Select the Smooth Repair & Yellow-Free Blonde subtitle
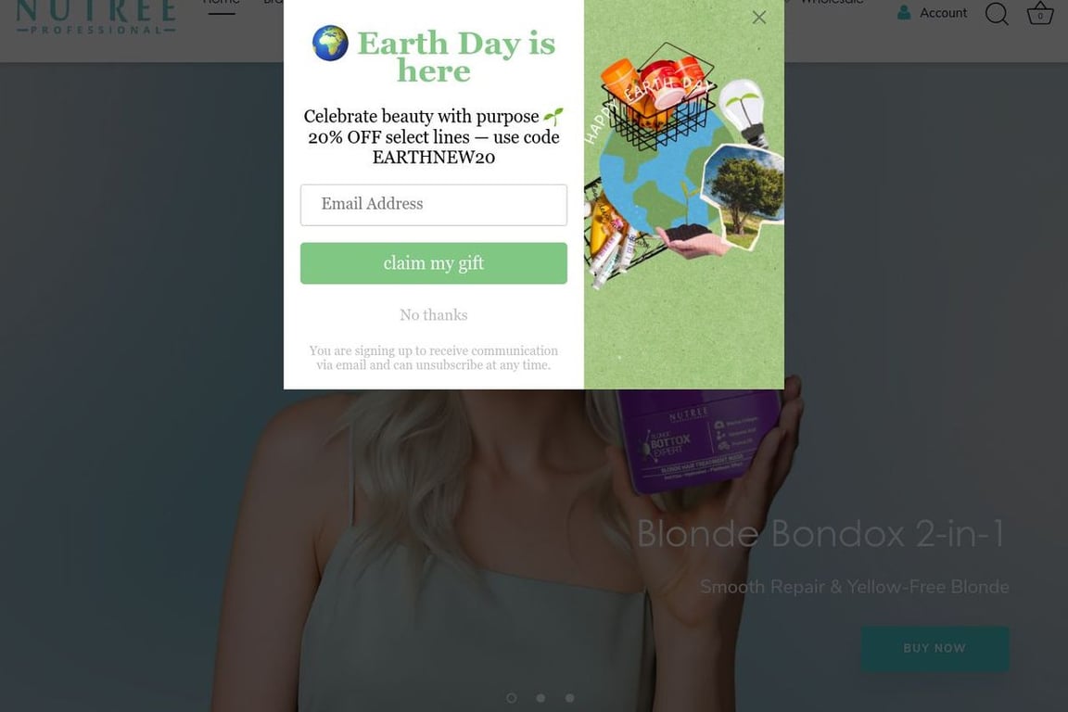 (x=854, y=587)
